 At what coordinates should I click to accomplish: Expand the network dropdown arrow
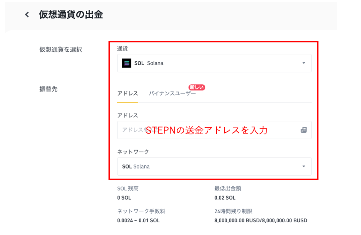point(304,166)
